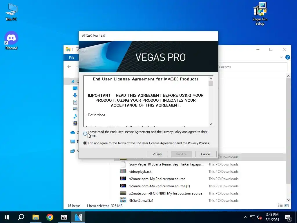
Task: Select the 9h5wt6tmwl5a1 file
Action: click(x=141, y=201)
